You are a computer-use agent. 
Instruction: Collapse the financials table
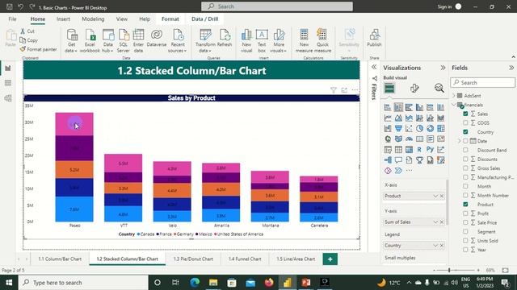pos(454,105)
